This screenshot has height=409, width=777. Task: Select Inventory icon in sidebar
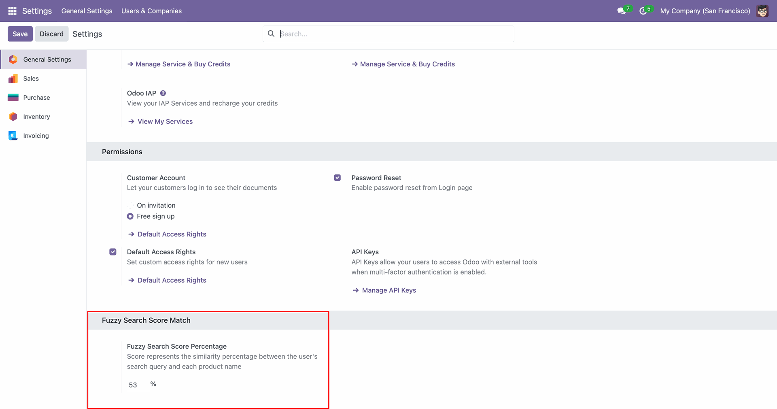(x=13, y=117)
